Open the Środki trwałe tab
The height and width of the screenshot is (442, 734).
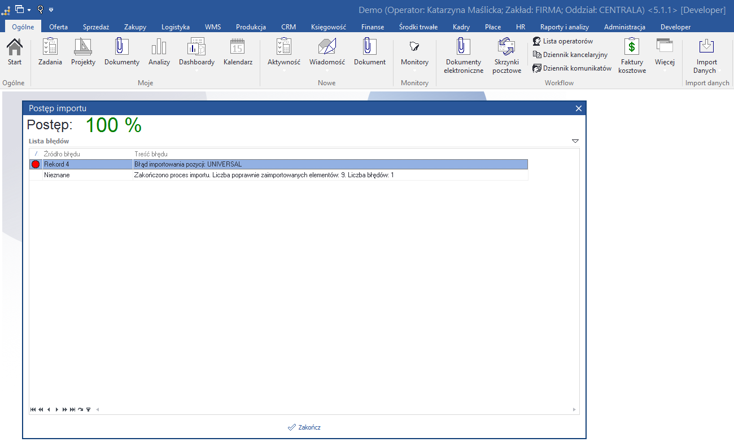[418, 27]
